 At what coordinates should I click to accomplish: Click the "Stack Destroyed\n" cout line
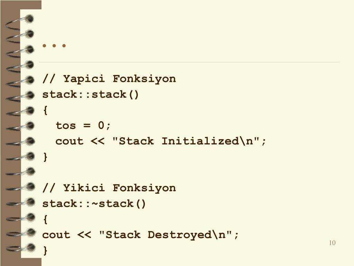(x=140, y=234)
